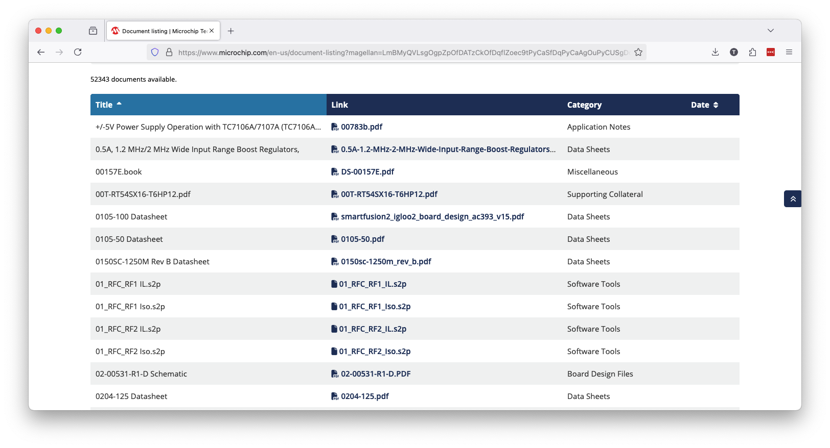Select title '00157E.book'

pos(119,171)
